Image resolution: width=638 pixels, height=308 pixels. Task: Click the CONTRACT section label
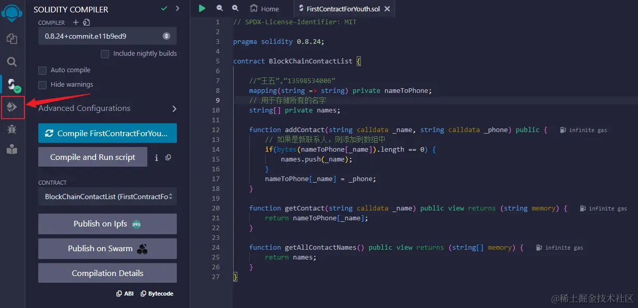point(52,183)
